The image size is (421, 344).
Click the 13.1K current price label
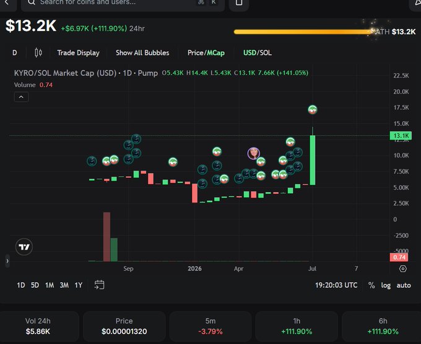pos(401,136)
